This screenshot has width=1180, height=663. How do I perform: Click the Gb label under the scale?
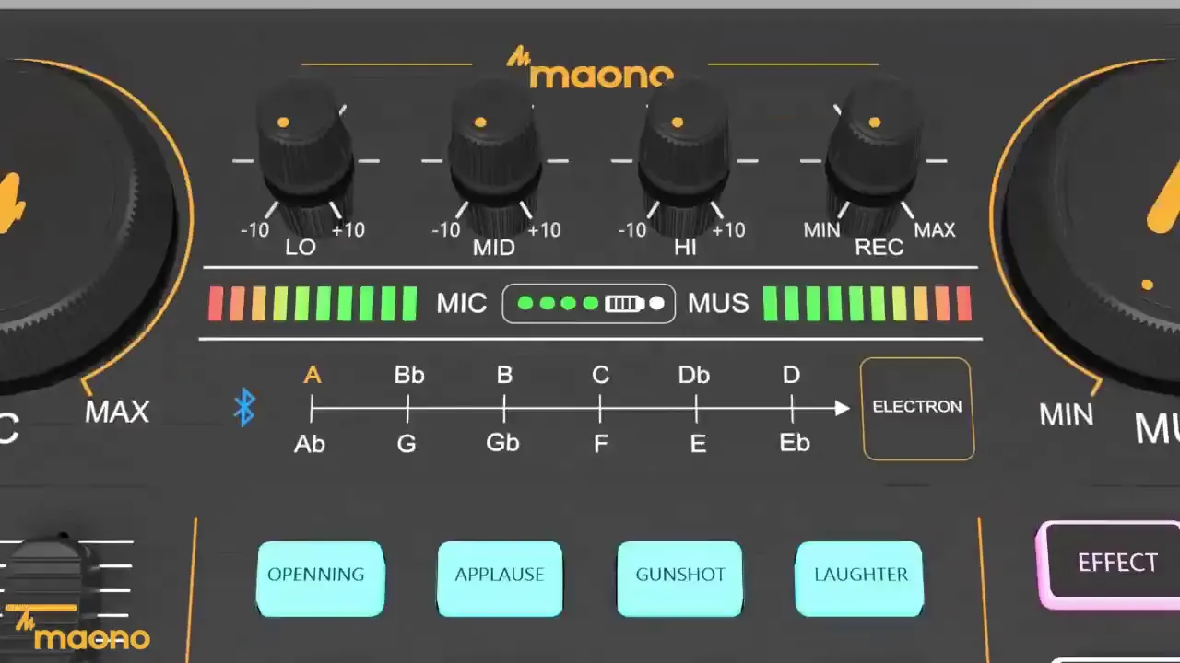click(502, 443)
